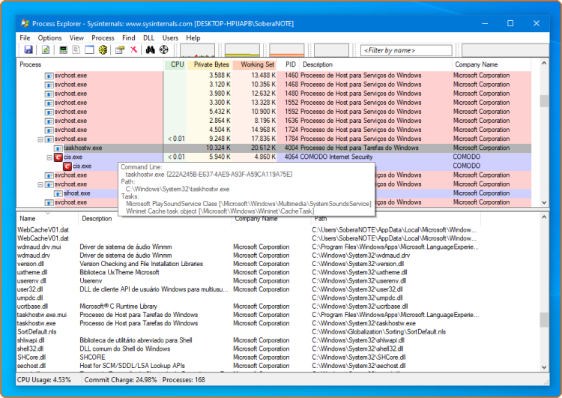Image resolution: width=562 pixels, height=398 pixels.
Task: Collapse the cis.exe tree node
Action: (49, 157)
